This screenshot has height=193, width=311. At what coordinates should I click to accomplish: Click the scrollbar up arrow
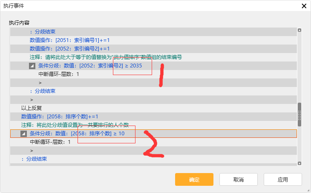[x=299, y=31]
